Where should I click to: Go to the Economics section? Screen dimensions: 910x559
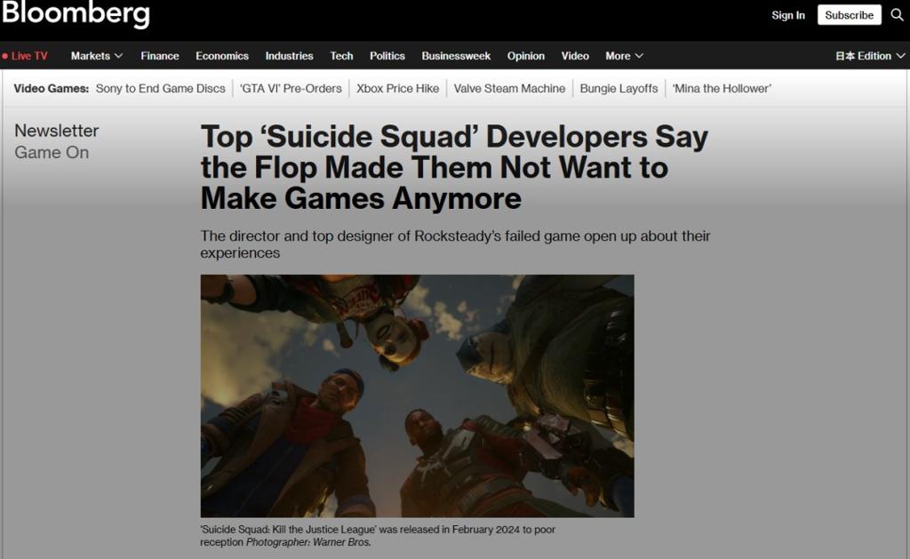tap(222, 56)
